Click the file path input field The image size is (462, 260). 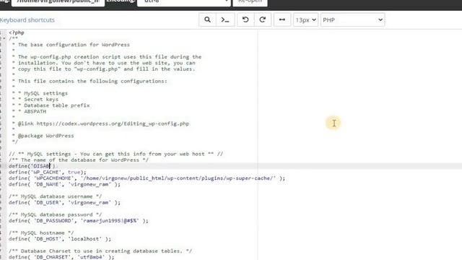pos(58,1)
